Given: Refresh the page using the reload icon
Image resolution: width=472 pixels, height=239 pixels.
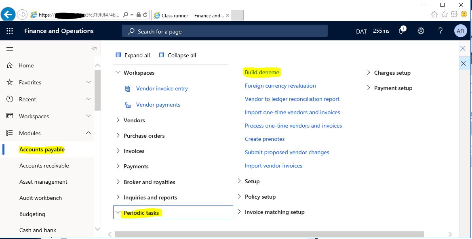Looking at the screenshot, I should tap(145, 15).
